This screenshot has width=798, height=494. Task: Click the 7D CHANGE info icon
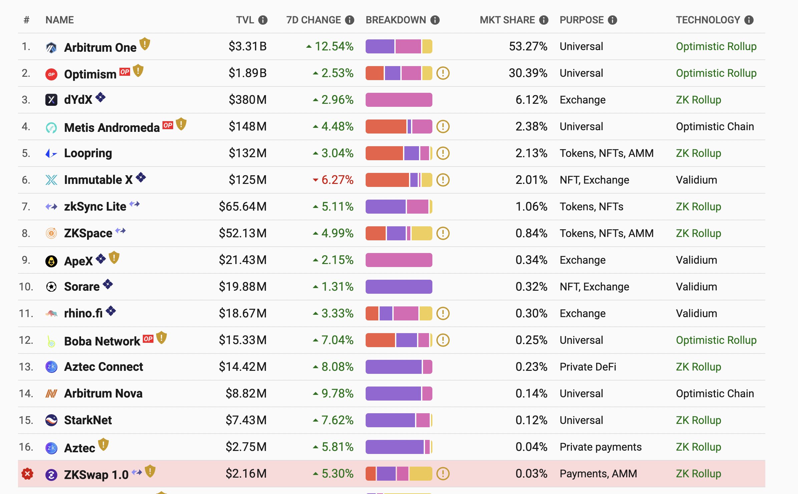click(349, 20)
